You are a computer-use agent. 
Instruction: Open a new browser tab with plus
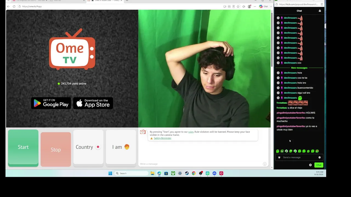[127, 1]
